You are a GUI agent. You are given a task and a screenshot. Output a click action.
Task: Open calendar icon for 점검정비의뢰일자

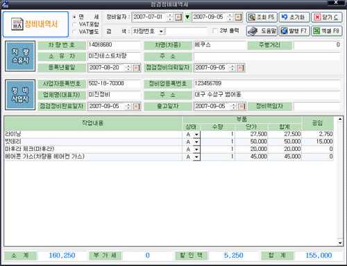click(240, 68)
